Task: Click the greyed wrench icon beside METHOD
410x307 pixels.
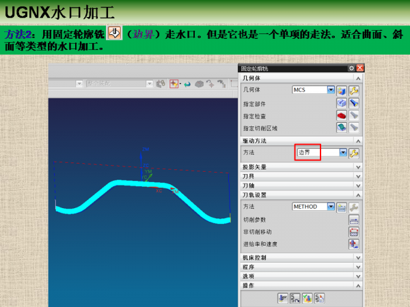Action: pos(354,207)
